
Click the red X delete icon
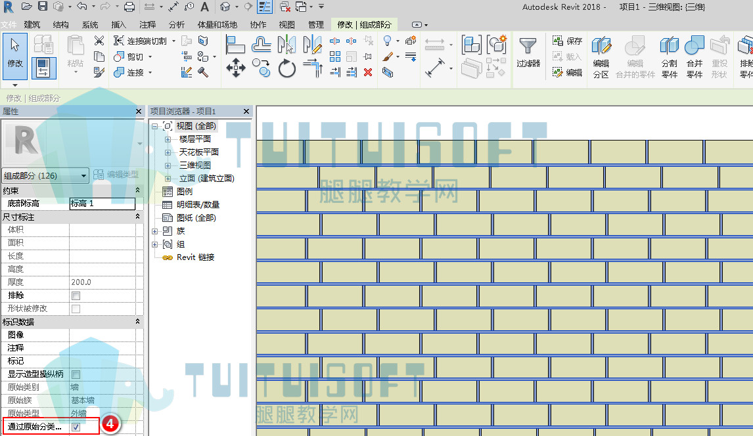pyautogui.click(x=368, y=72)
